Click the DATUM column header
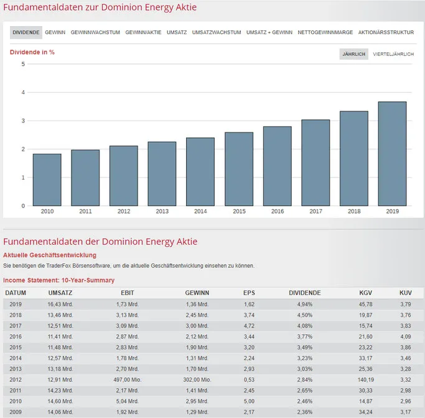This screenshot has width=425, height=418. point(16,293)
